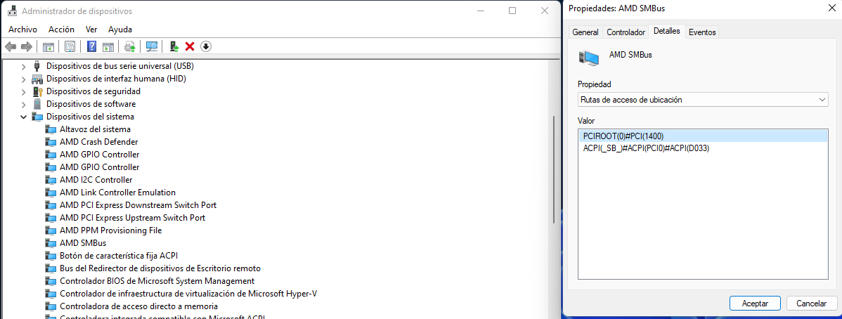Click the show/hide console tree icon
842x319 pixels.
[x=48, y=46]
